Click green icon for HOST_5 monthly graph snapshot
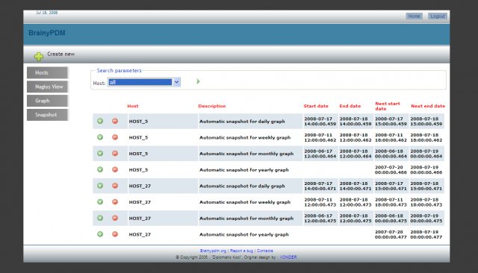 100,154
